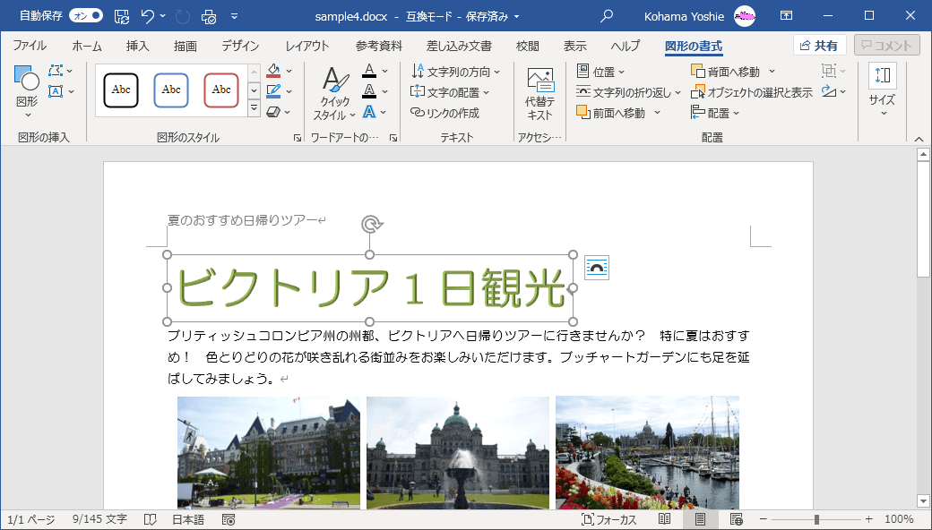The height and width of the screenshot is (530, 932).
Task: Apply the black outline Abc shape style
Action: [121, 90]
